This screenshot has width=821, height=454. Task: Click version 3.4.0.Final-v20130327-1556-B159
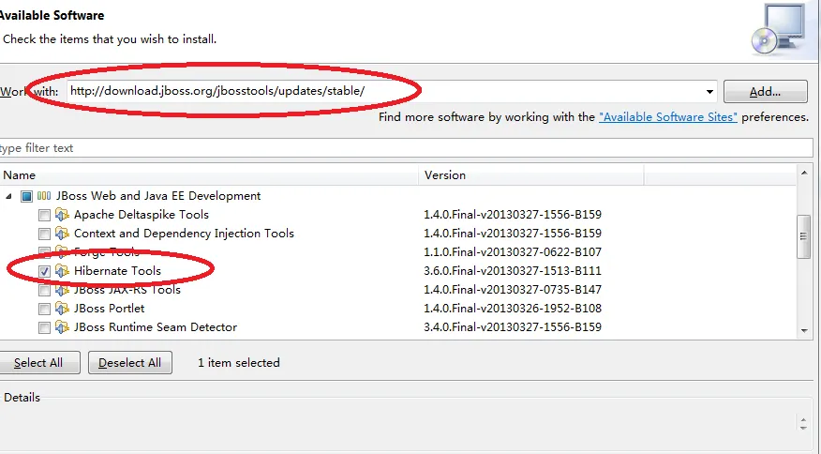(513, 327)
